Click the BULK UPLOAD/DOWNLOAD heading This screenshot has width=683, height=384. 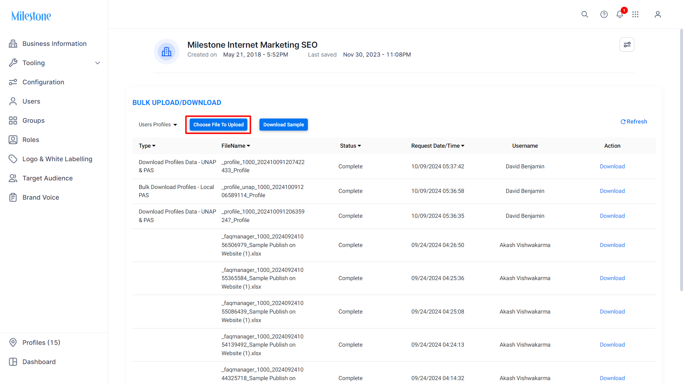[x=177, y=102]
